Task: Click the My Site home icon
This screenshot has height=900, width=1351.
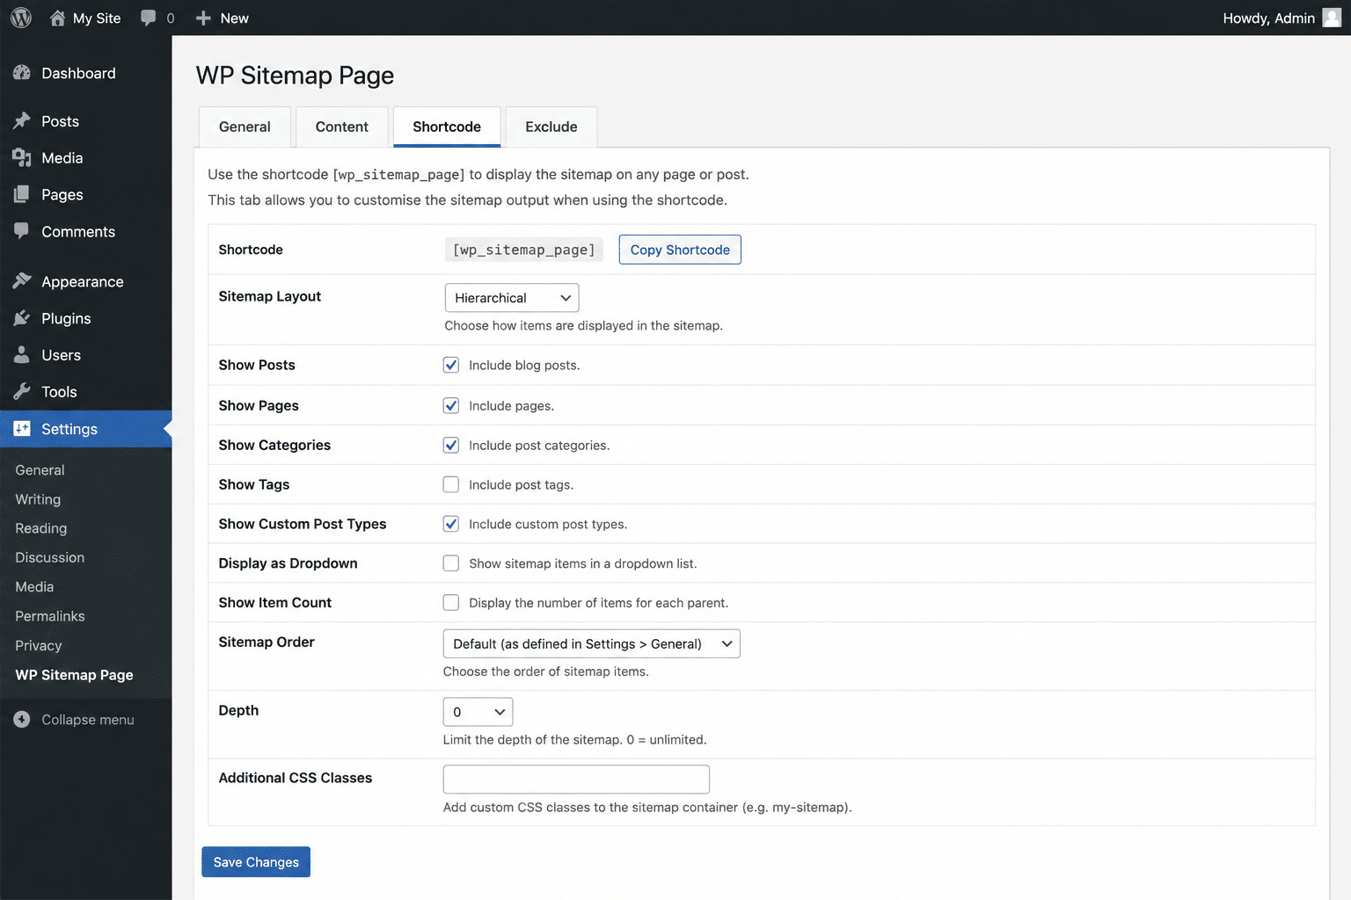Action: point(57,18)
